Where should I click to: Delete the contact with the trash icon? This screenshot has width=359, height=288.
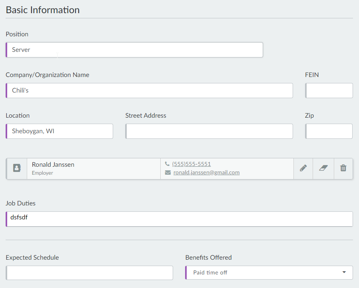click(343, 168)
